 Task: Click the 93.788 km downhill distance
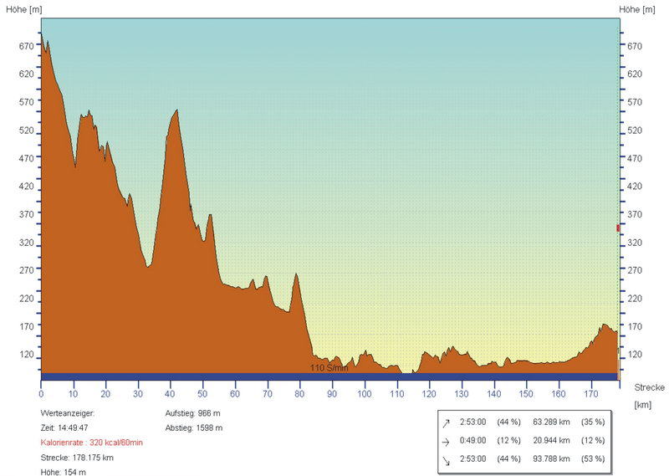(552, 459)
